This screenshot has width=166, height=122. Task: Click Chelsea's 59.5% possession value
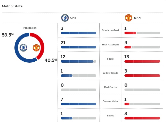(8, 35)
